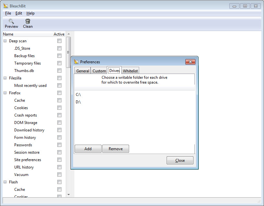
Task: Open the Help menu
Action: coord(30,13)
